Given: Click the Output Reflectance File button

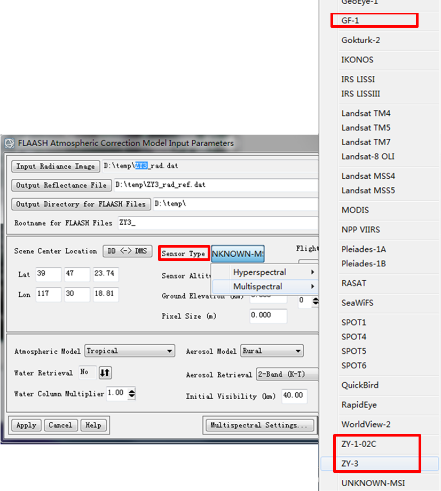Looking at the screenshot, I should point(61,185).
